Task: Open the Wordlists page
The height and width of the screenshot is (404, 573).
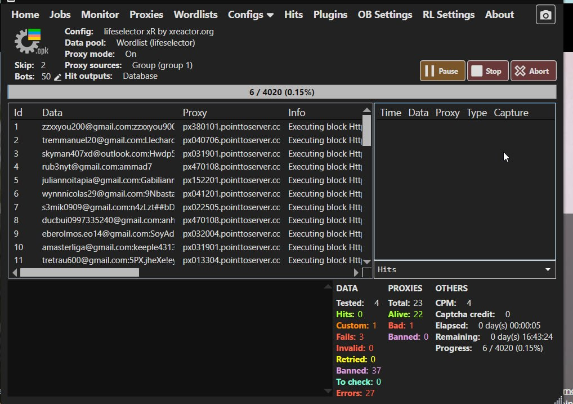Action: 195,15
